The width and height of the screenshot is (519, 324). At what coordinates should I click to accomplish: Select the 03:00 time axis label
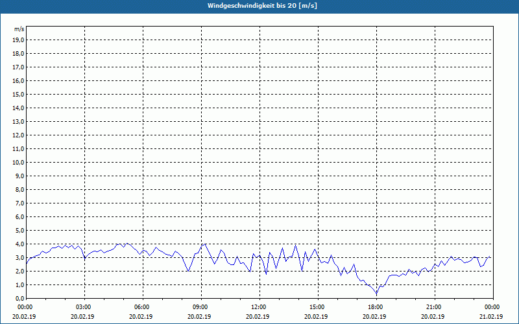84,307
